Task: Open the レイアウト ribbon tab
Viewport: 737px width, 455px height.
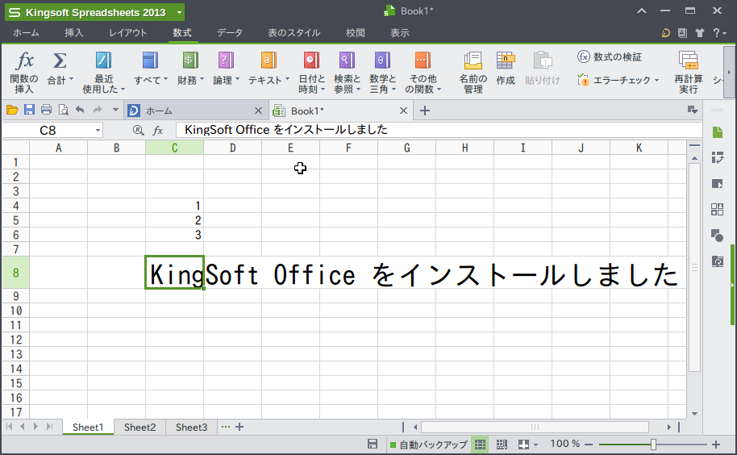Action: click(x=128, y=33)
